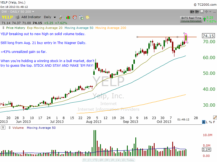The image size is (217, 162).
Task: Minimize chart window with dash button
Action: click(x=215, y=12)
